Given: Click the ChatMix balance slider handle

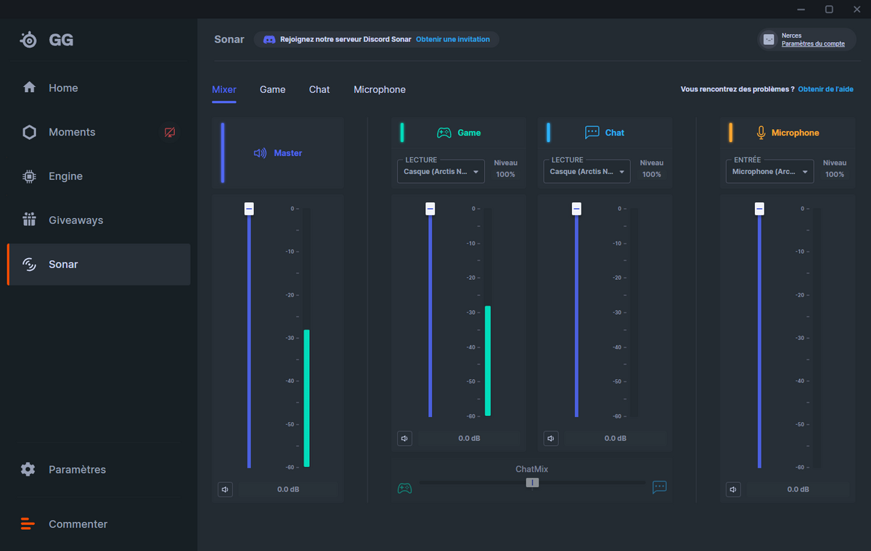Looking at the screenshot, I should [532, 482].
